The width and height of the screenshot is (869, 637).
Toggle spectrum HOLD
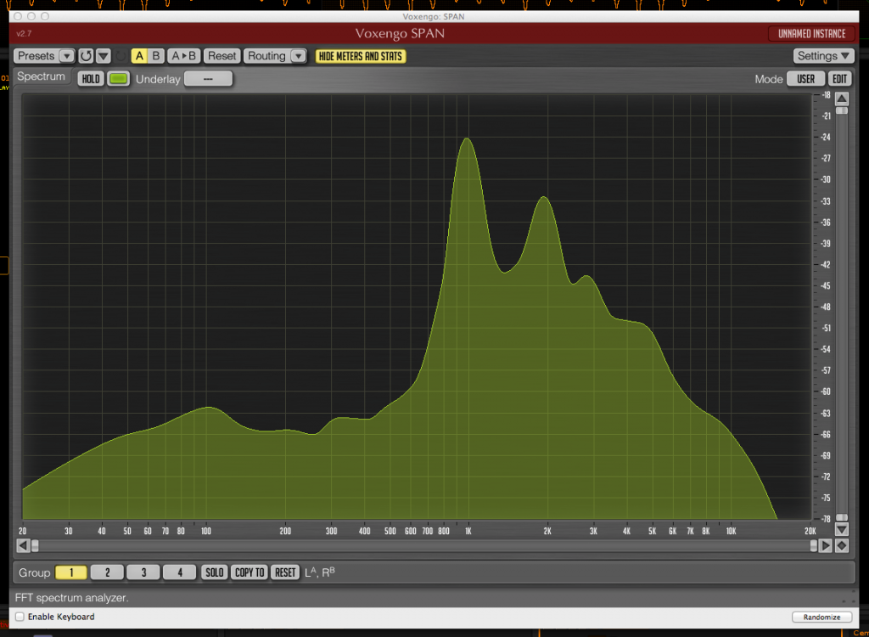tap(91, 79)
